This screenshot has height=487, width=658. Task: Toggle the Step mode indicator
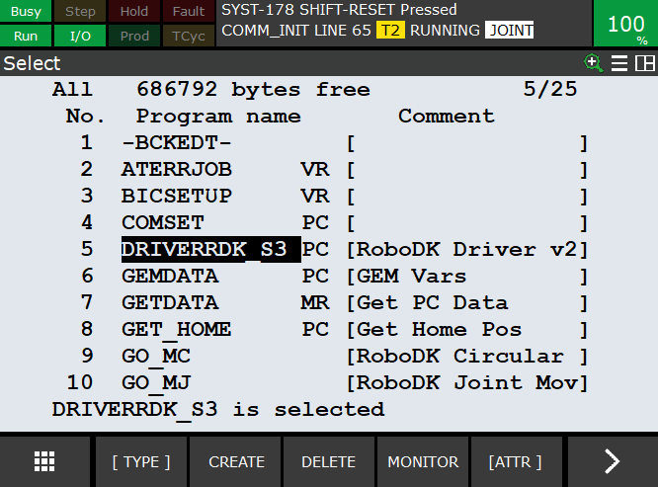coord(80,12)
